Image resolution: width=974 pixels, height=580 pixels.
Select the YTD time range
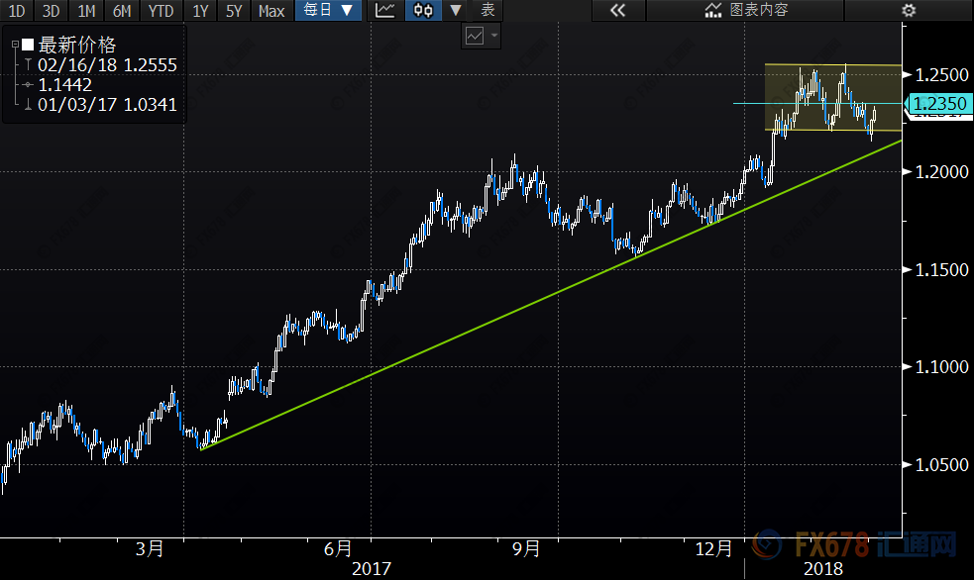coord(159,11)
